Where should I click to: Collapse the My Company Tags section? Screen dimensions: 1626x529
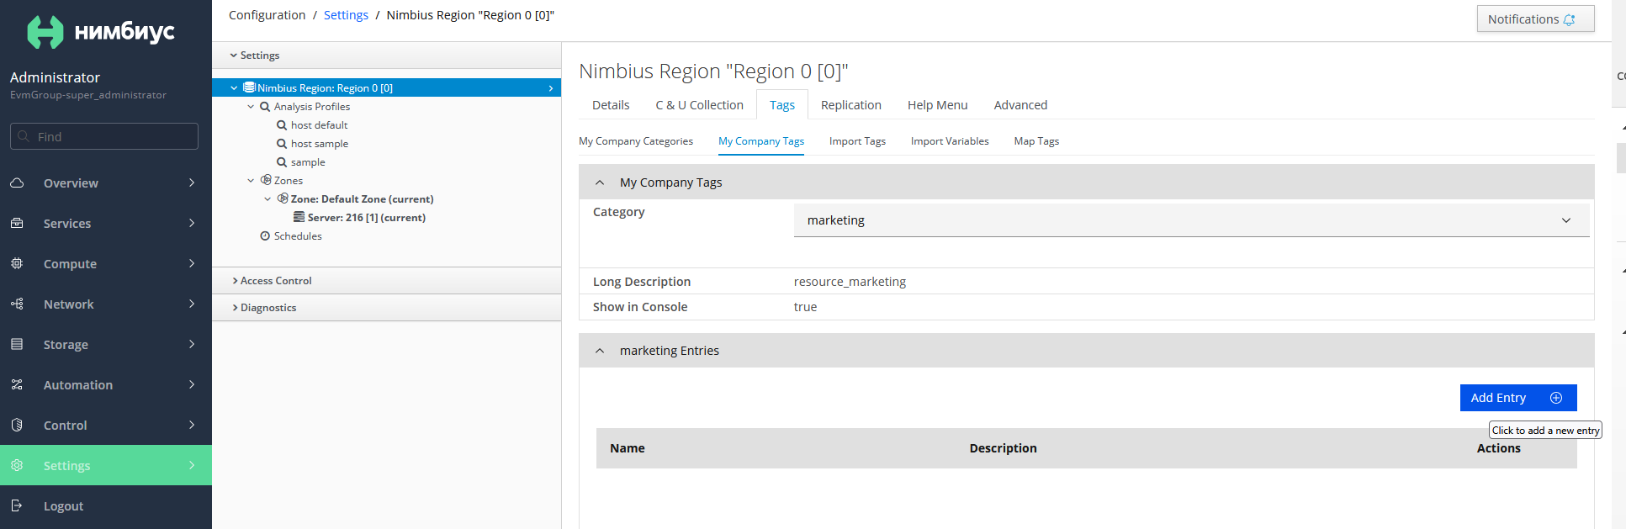coord(600,183)
